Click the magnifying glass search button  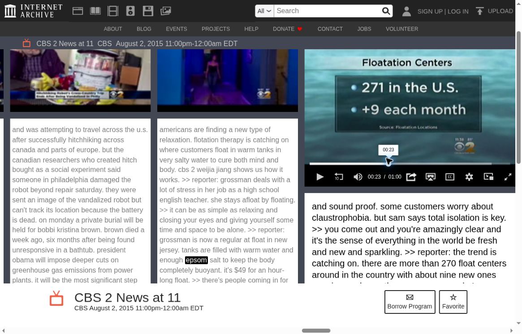point(386,11)
